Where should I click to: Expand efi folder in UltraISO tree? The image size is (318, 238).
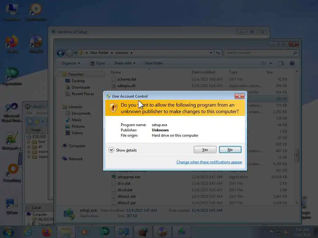tap(29, 147)
